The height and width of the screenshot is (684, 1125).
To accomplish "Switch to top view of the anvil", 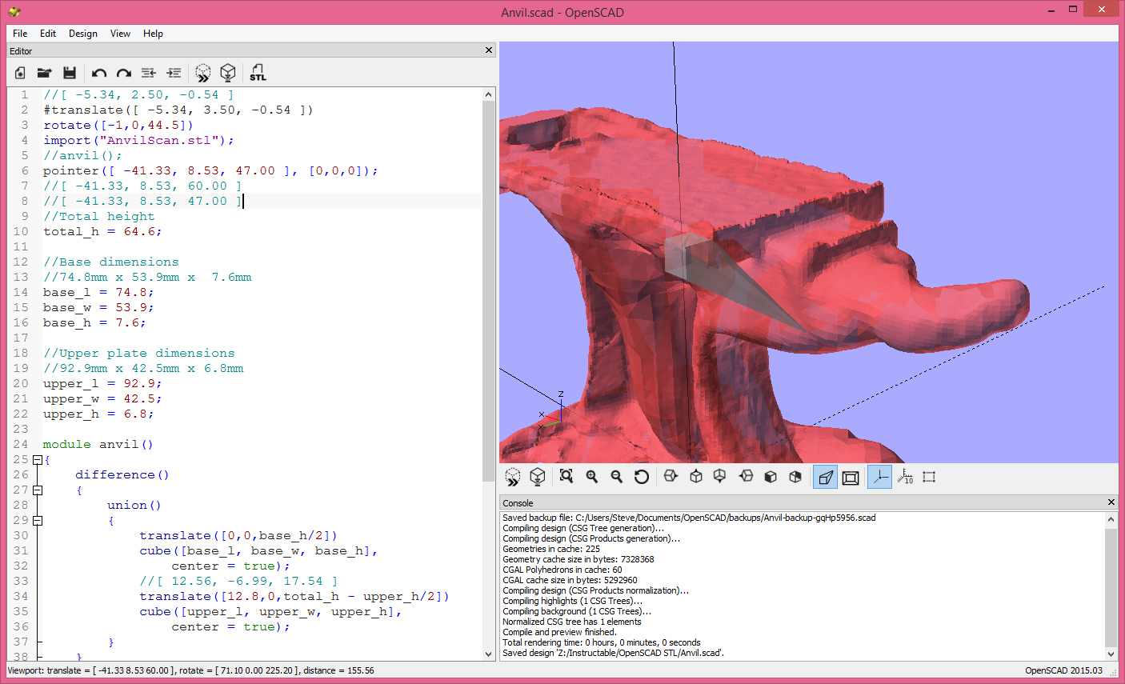I will tap(695, 476).
